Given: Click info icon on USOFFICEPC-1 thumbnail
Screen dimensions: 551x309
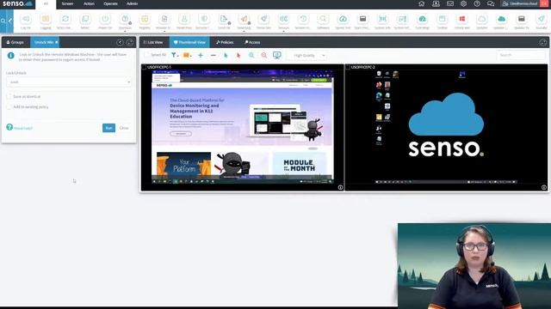Looking at the screenshot, I should tap(340, 187).
